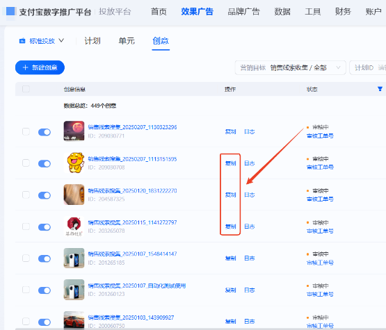
Task: Tick the select-all checkbox in table header
Action: point(26,89)
